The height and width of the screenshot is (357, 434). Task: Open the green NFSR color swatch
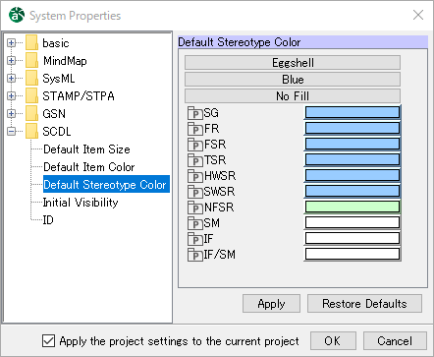[x=353, y=207]
